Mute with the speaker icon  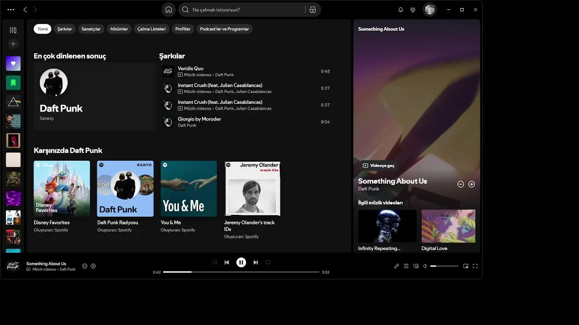coord(425,266)
